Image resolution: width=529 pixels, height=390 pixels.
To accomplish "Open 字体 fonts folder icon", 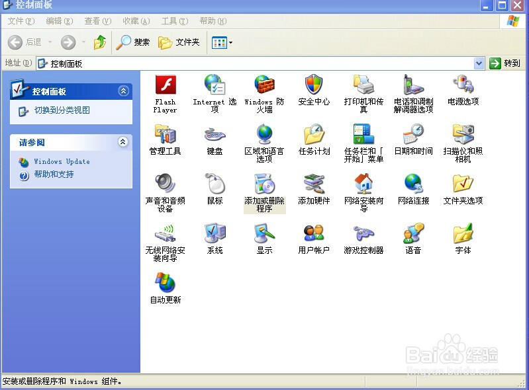I will [463, 233].
